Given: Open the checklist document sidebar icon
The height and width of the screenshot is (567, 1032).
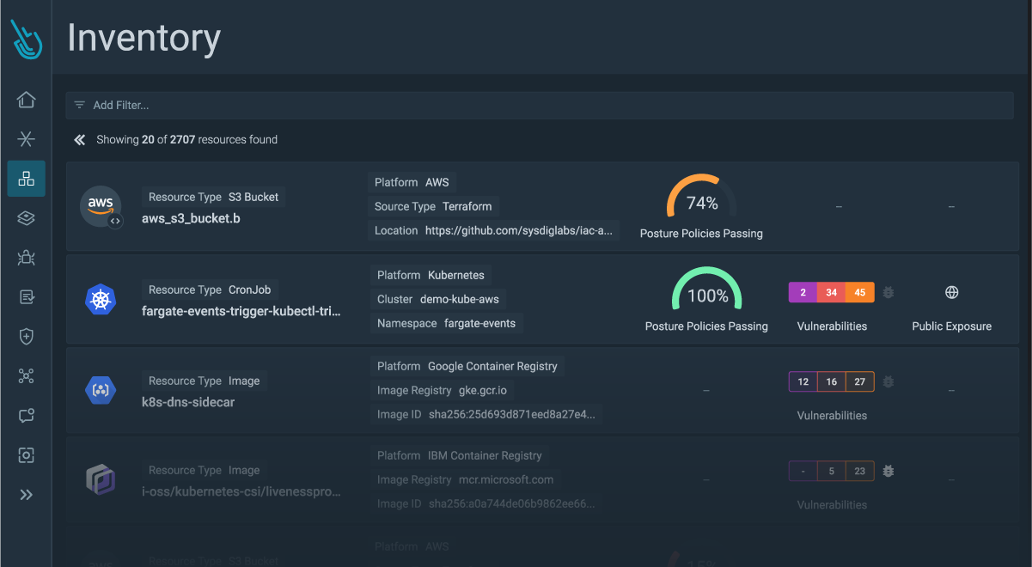Looking at the screenshot, I should (x=26, y=297).
